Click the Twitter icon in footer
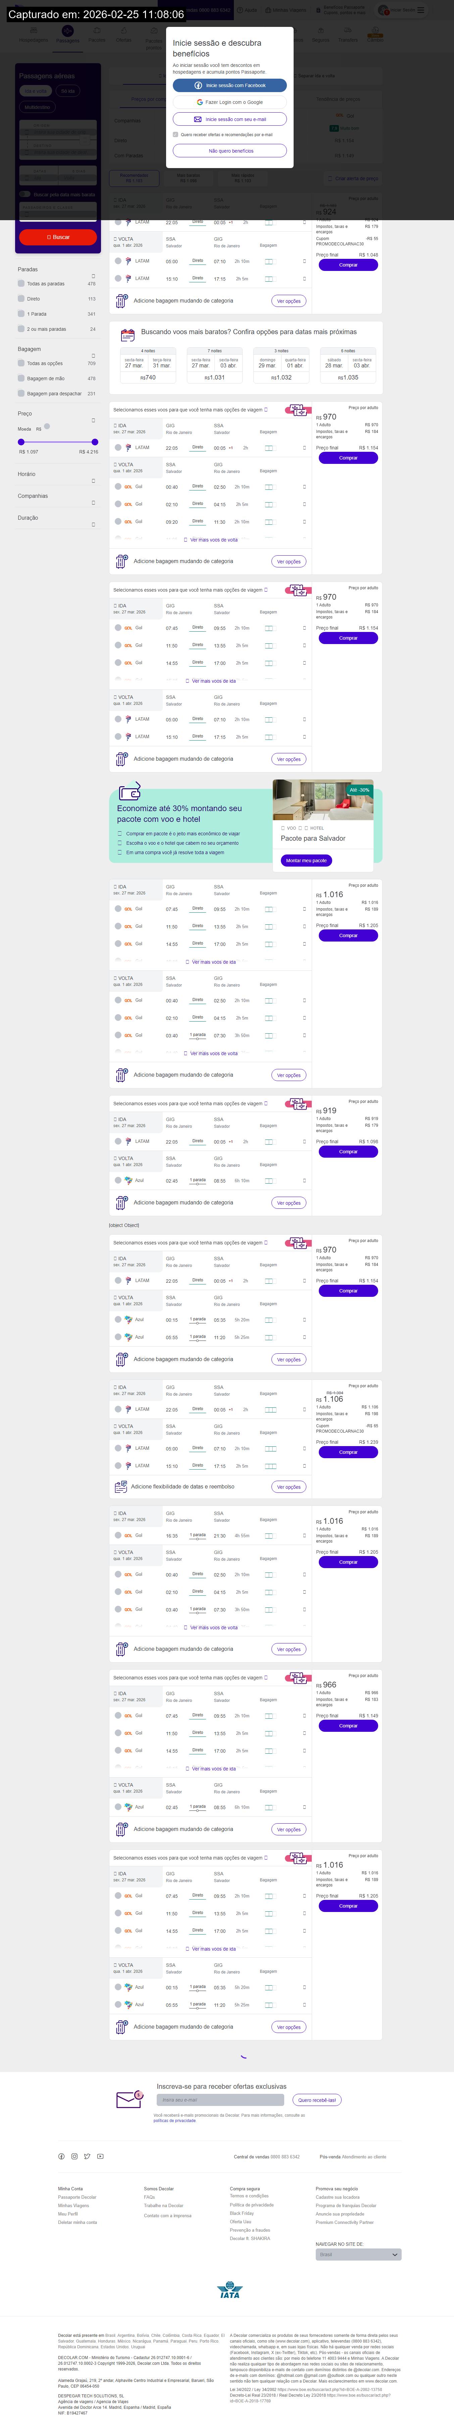 click(87, 2156)
